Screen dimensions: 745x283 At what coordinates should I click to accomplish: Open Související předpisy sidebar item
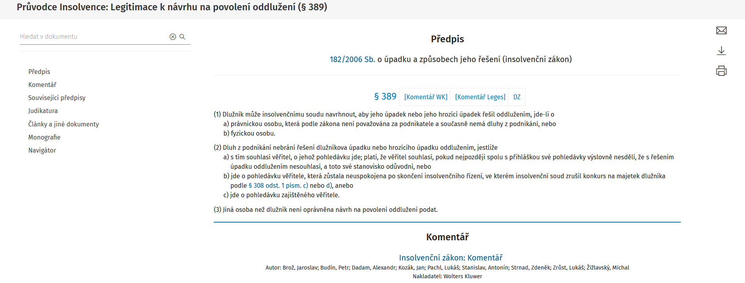pyautogui.click(x=57, y=98)
